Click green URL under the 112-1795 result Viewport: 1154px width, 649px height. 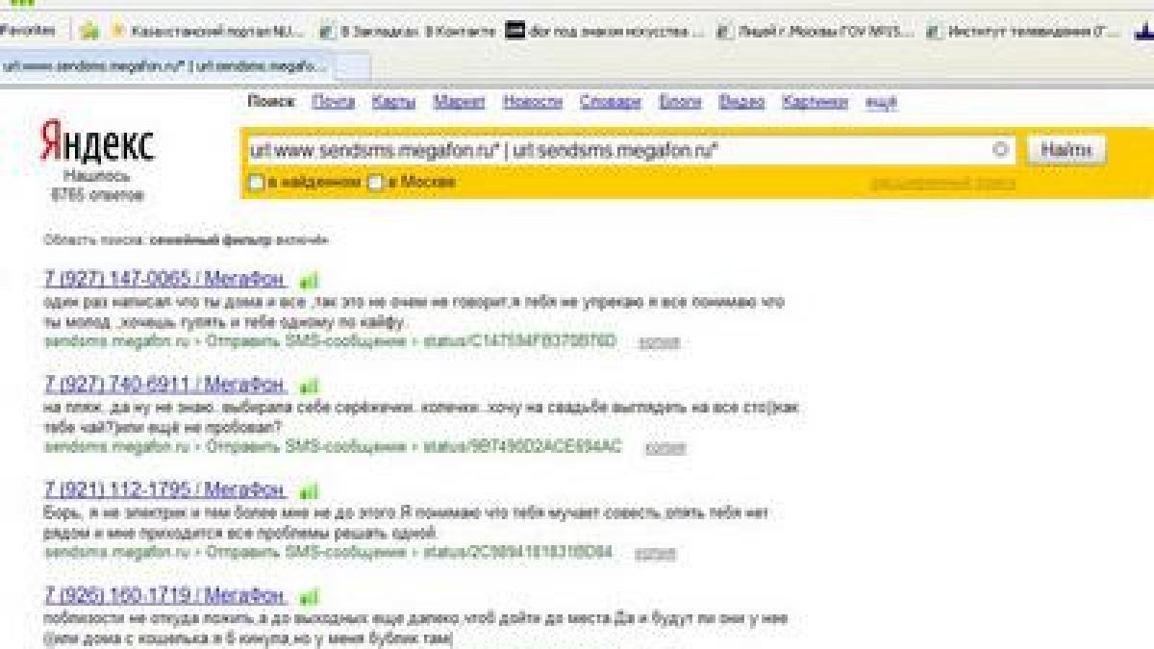[x=328, y=552]
